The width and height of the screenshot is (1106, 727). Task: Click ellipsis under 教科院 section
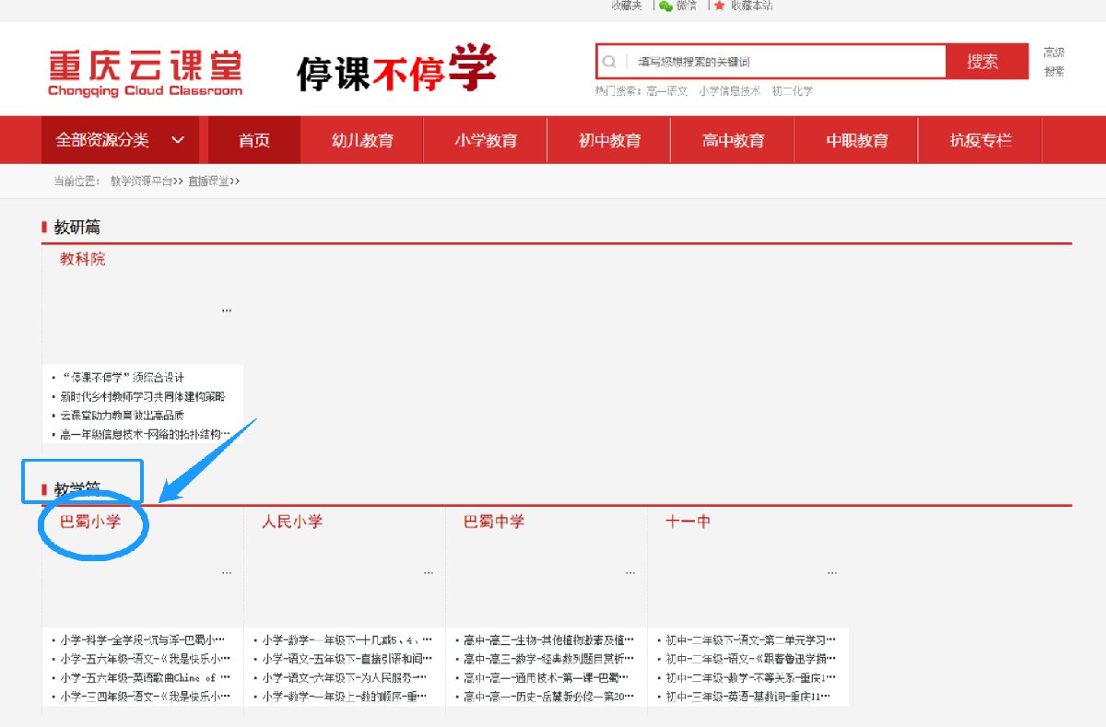coord(227,311)
